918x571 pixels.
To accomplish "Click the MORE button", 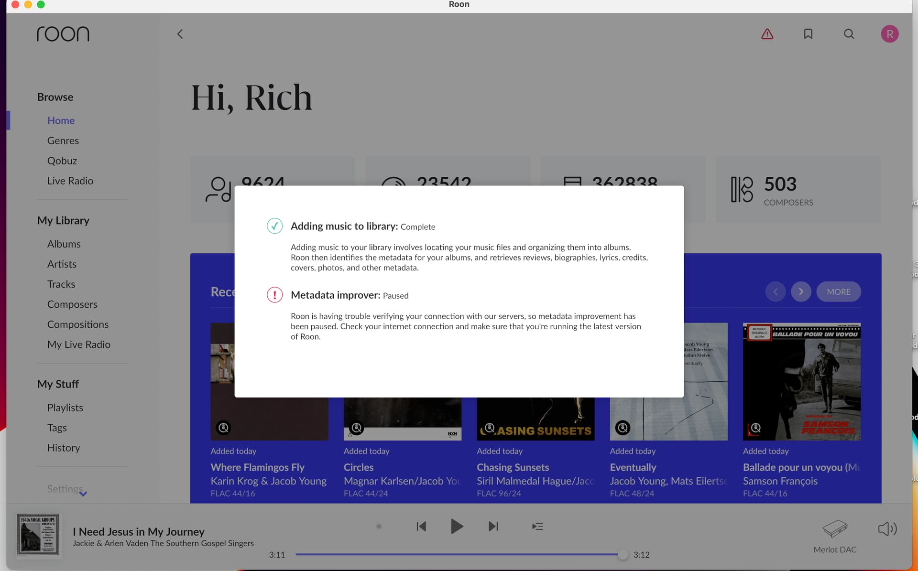I will point(838,291).
